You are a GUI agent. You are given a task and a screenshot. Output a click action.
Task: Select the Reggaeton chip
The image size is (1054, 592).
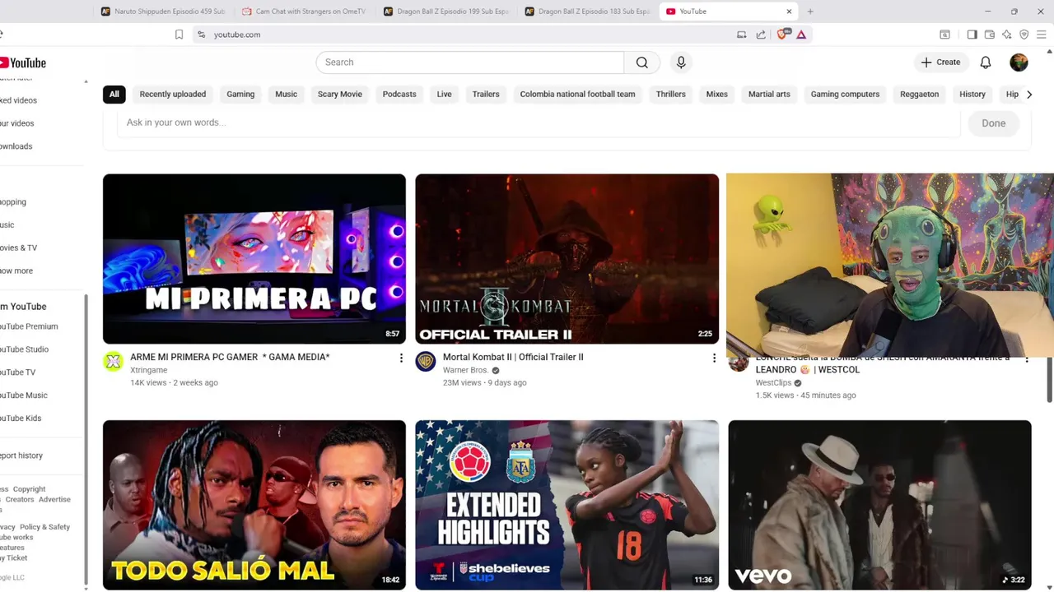(919, 94)
